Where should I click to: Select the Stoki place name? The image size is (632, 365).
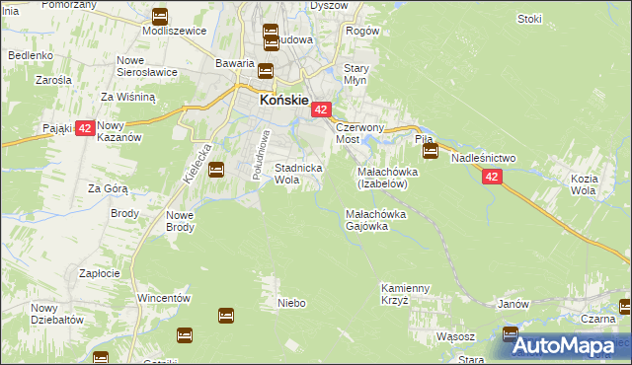click(x=529, y=19)
